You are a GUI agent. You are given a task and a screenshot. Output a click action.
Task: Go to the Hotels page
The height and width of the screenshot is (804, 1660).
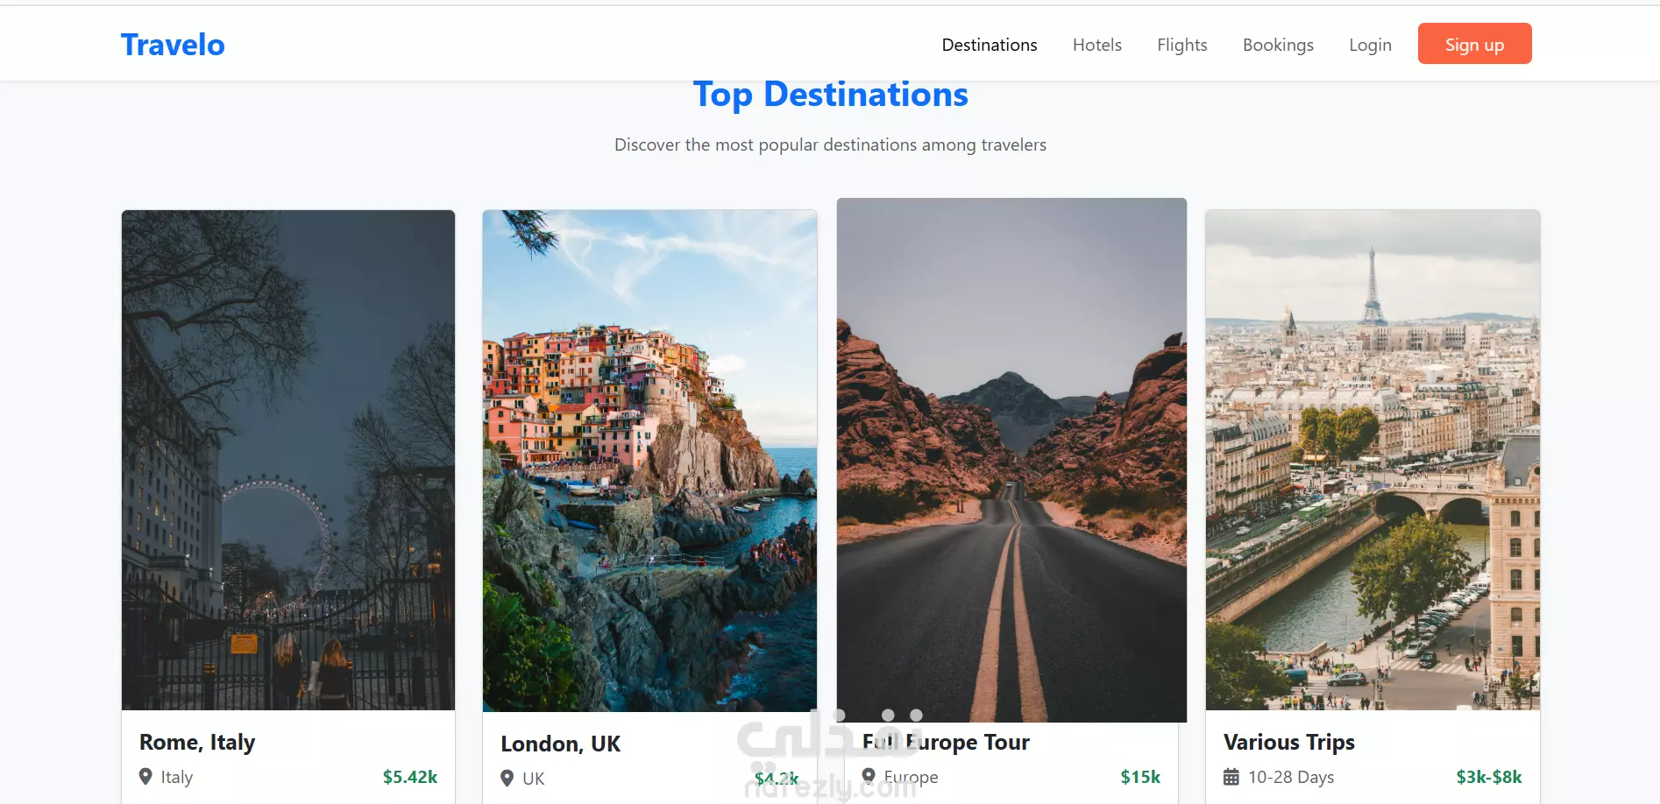pyautogui.click(x=1097, y=45)
